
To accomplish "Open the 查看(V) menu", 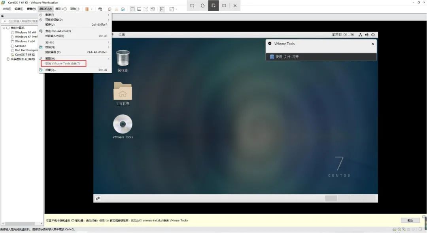I will pos(31,9).
